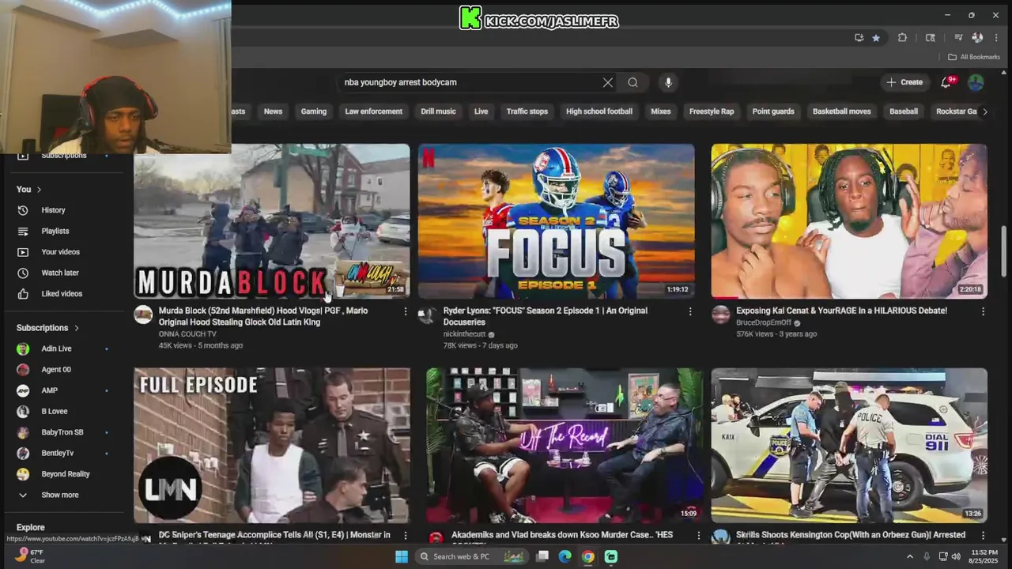Image resolution: width=1012 pixels, height=569 pixels.
Task: Open BabyTron SB subscription channel
Action: pos(62,432)
